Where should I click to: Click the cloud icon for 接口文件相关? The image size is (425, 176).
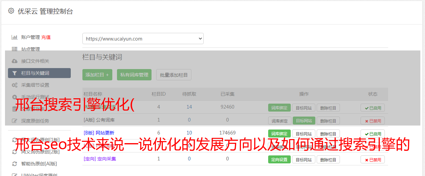[x=14, y=61]
